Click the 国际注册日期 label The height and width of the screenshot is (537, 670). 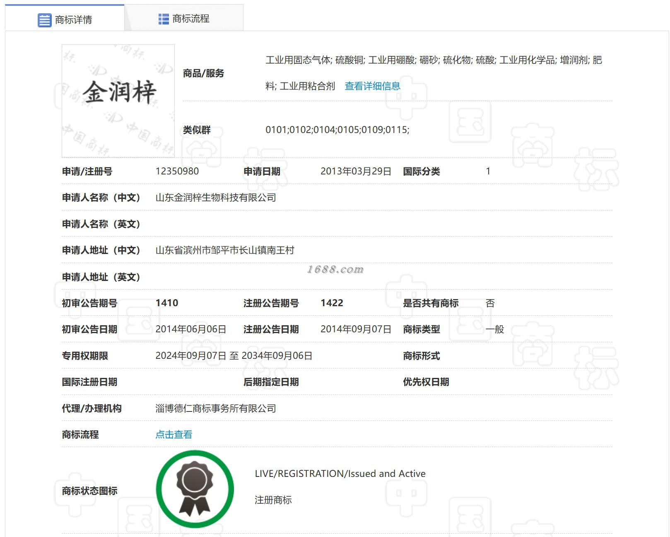89,382
